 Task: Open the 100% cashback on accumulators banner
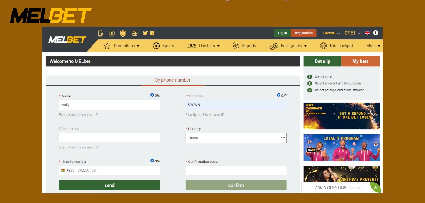(x=341, y=116)
